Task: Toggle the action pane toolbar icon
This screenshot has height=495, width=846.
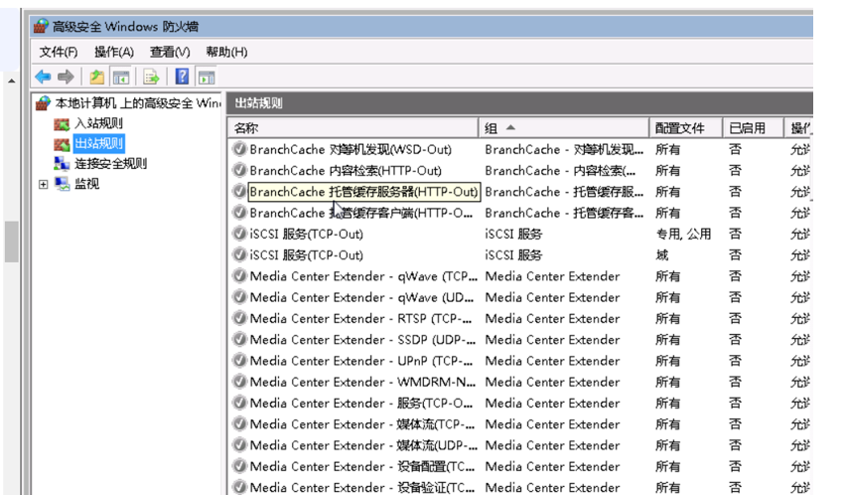Action: [207, 78]
